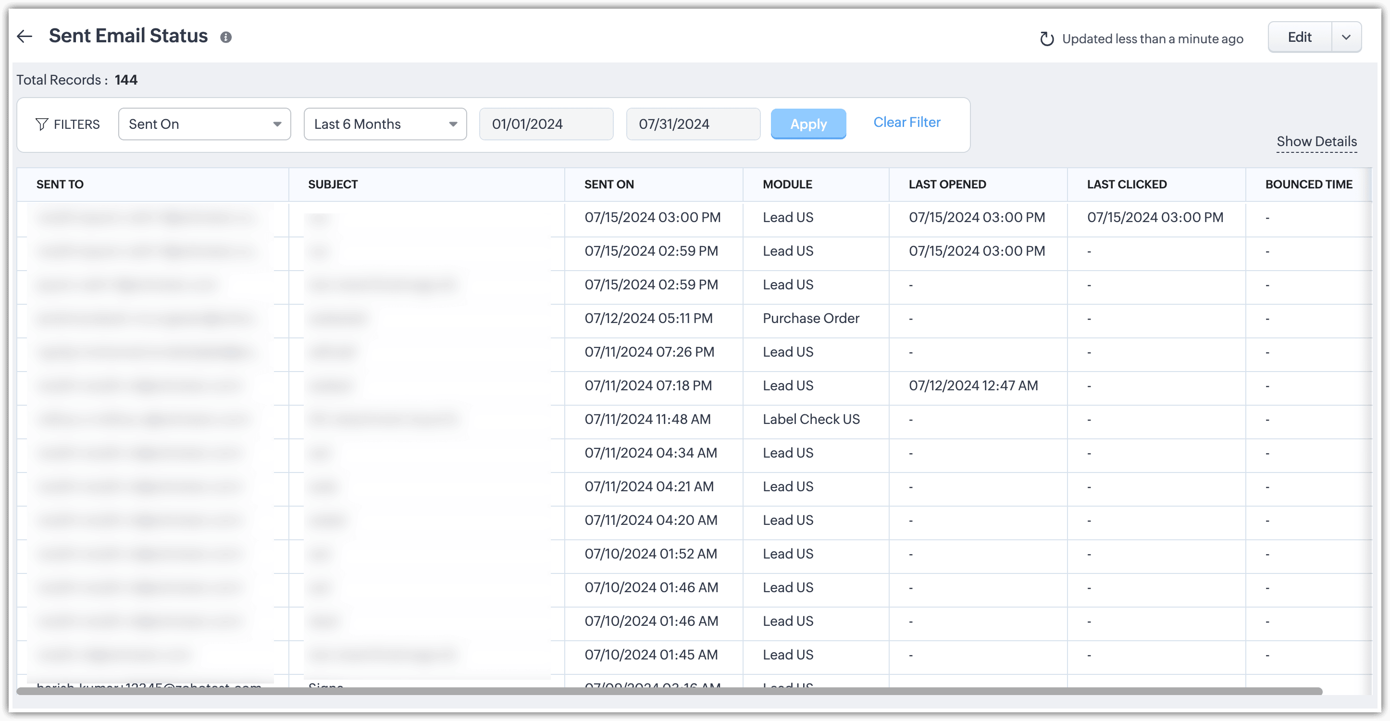Click the refresh icon near Updated text
Image resolution: width=1390 pixels, height=721 pixels.
[x=1047, y=39]
